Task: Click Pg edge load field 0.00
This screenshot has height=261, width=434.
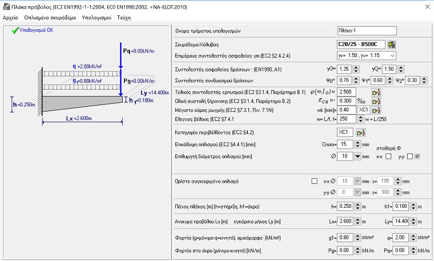Action: click(x=345, y=251)
